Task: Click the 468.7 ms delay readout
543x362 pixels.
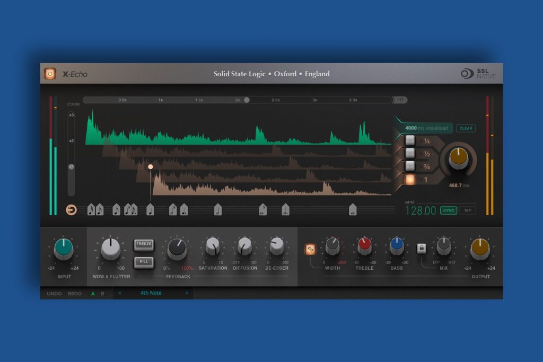Action: point(459,186)
